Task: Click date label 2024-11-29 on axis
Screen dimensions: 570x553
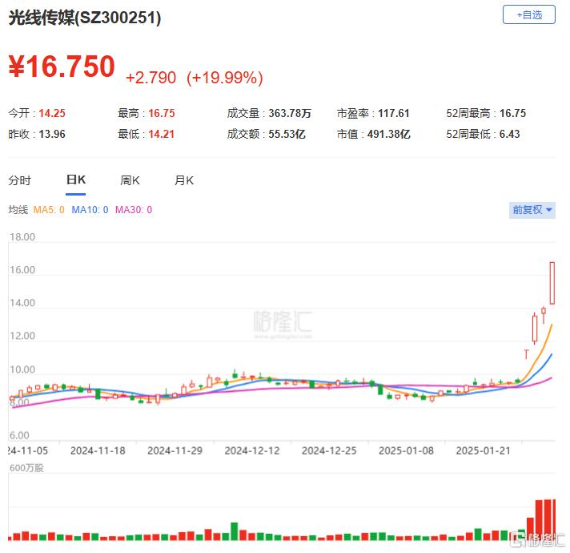Action: click(x=175, y=450)
